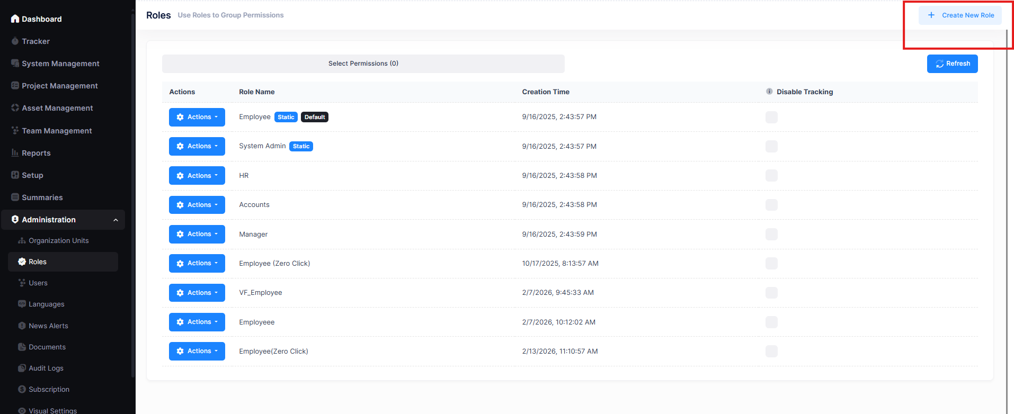1014x414 pixels.
Task: Click the Languages icon in sidebar
Action: 22,304
